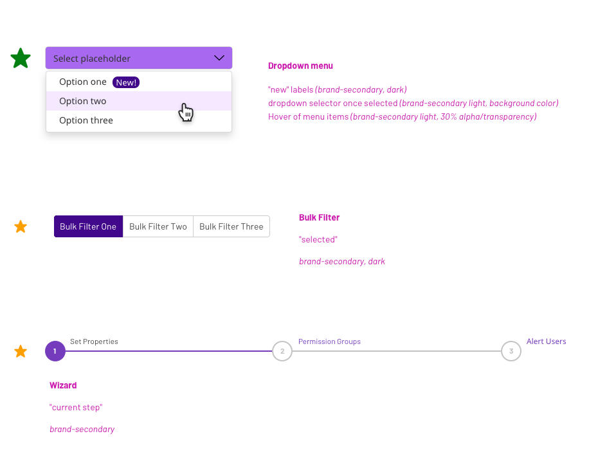Select Bulk Filter Two
Image resolution: width=607 pixels, height=463 pixels.
point(158,226)
